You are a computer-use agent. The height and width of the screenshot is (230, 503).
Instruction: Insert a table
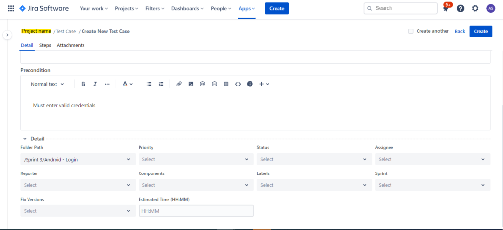tap(226, 84)
